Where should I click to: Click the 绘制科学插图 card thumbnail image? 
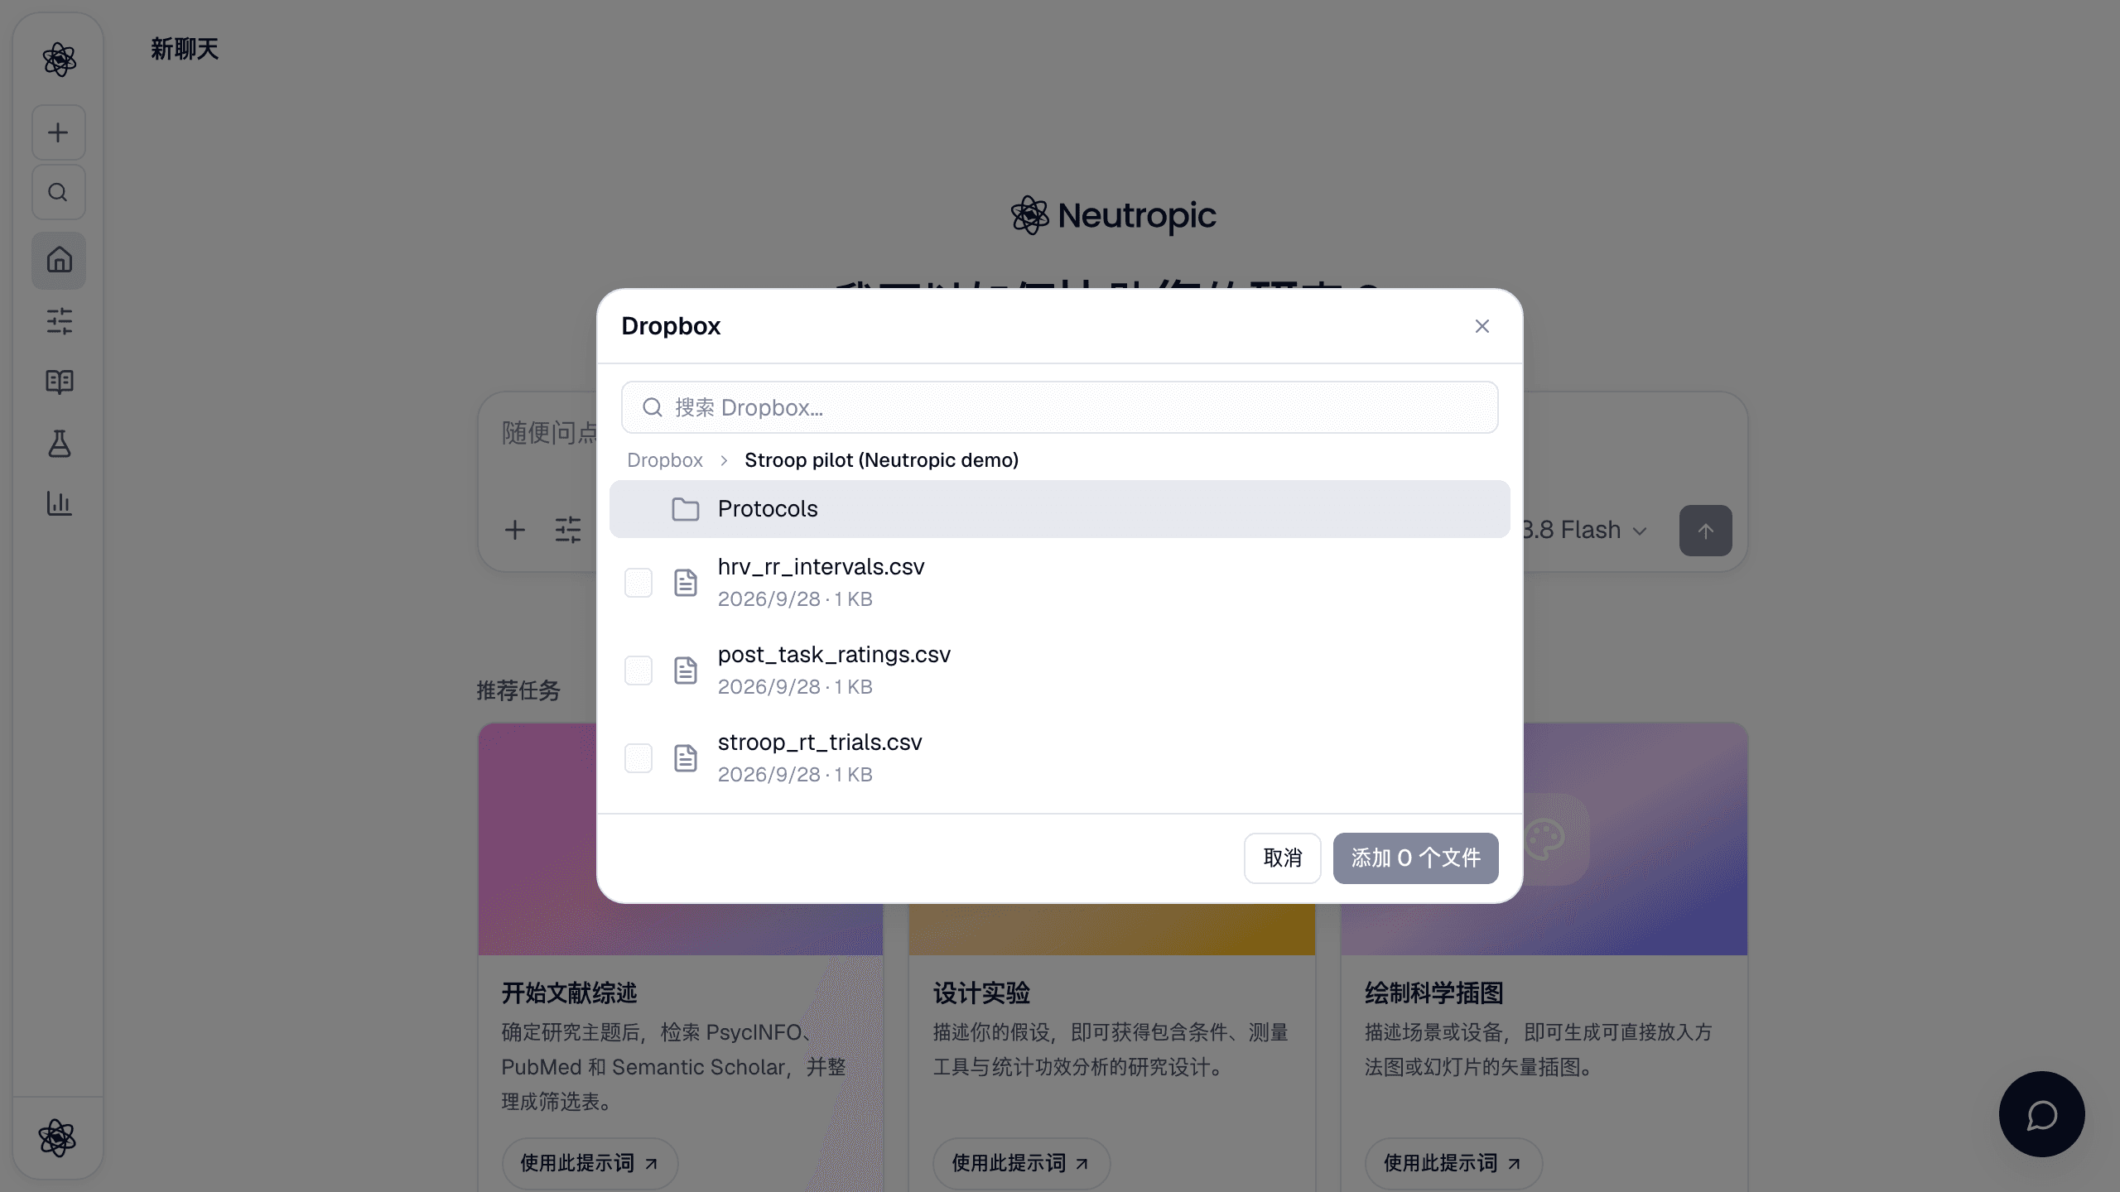[1636, 840]
